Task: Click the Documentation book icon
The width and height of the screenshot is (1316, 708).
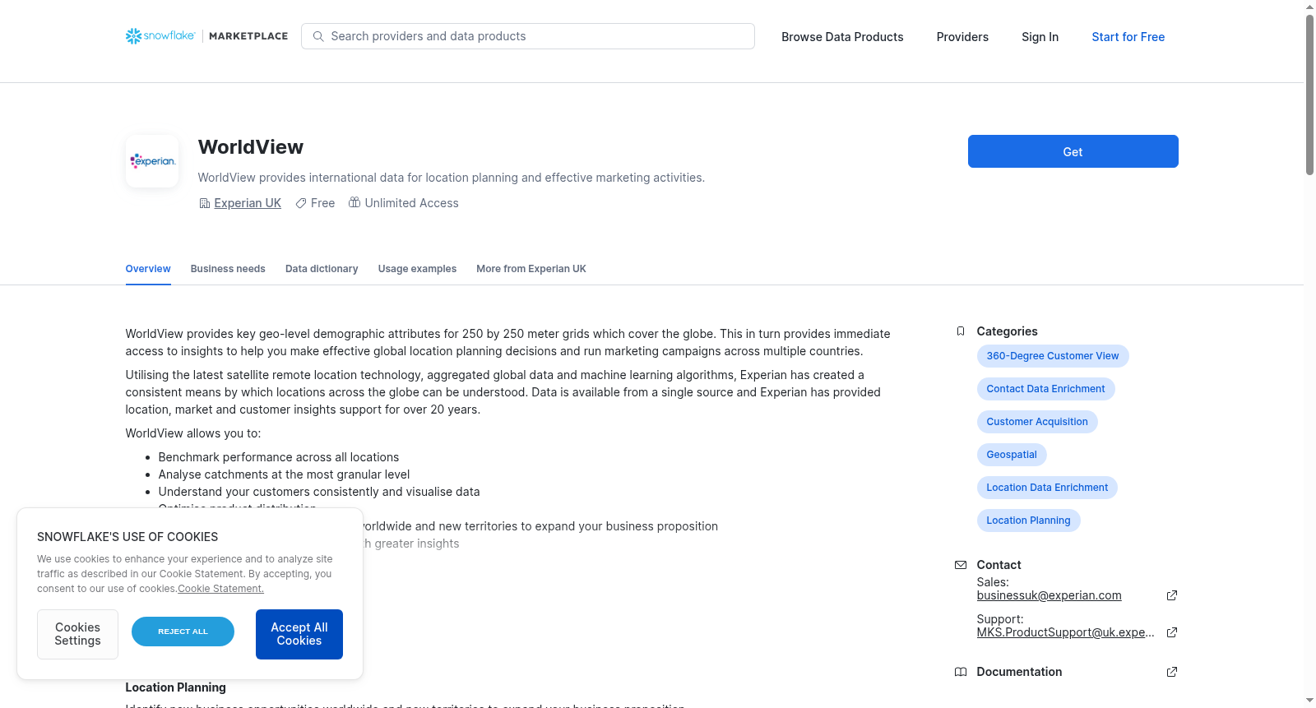Action: (961, 672)
